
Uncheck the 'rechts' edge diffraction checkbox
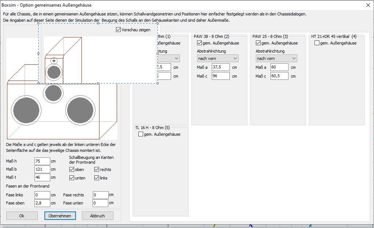(97, 170)
